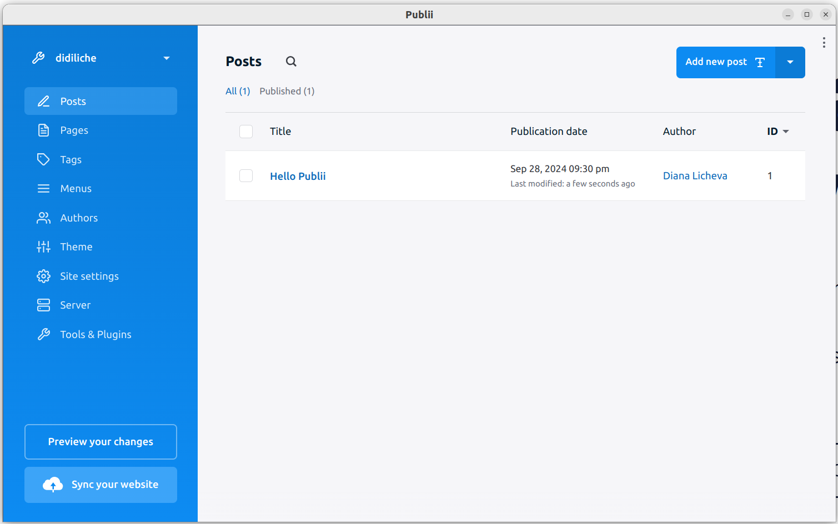Screen dimensions: 838x524
Task: Switch to the Published (1) filter
Action: pyautogui.click(x=287, y=91)
